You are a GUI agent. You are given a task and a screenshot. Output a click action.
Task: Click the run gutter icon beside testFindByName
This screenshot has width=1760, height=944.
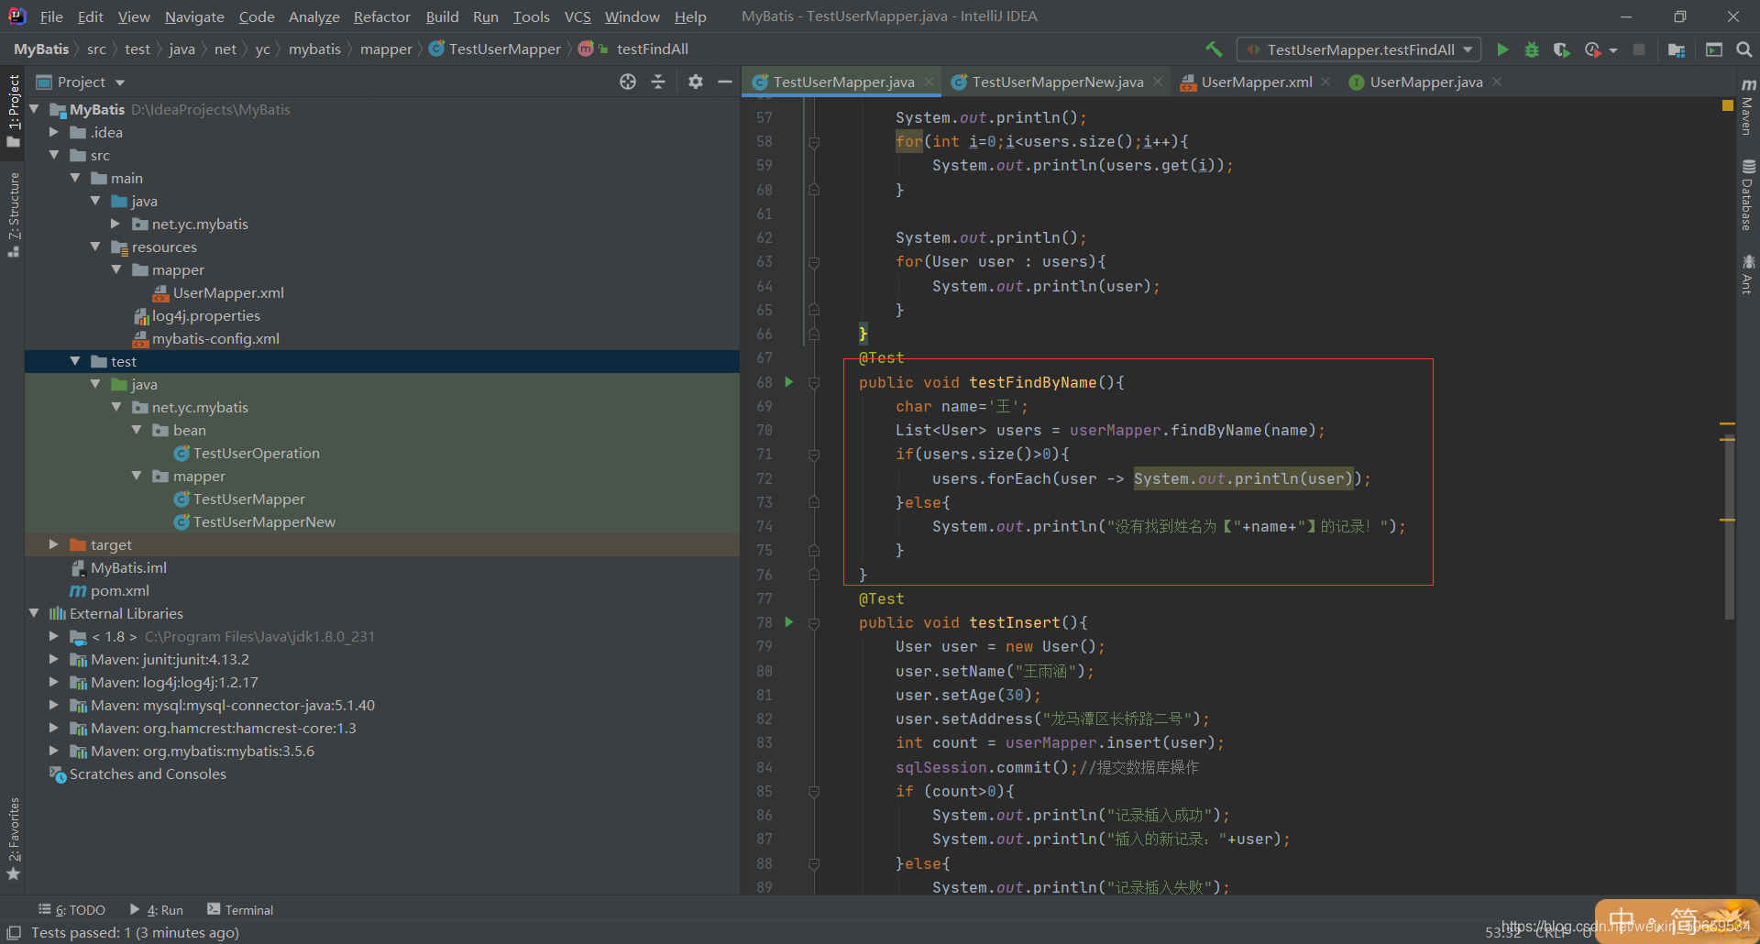(x=789, y=382)
